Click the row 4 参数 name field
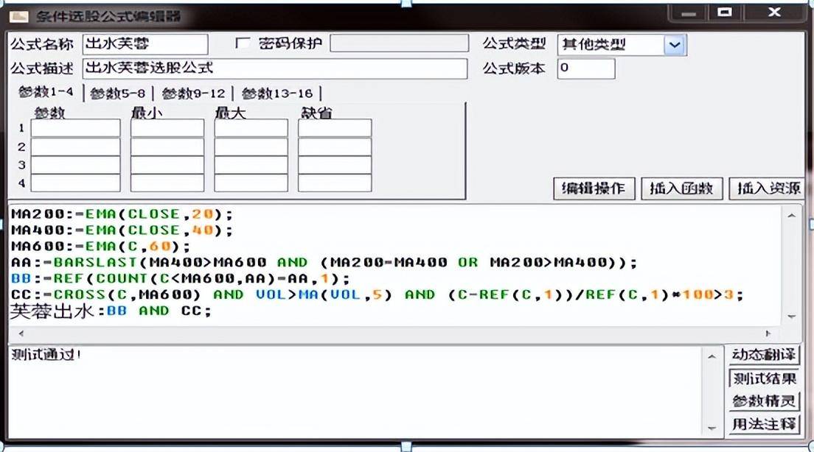Viewport: 814px width, 452px height. [x=75, y=183]
